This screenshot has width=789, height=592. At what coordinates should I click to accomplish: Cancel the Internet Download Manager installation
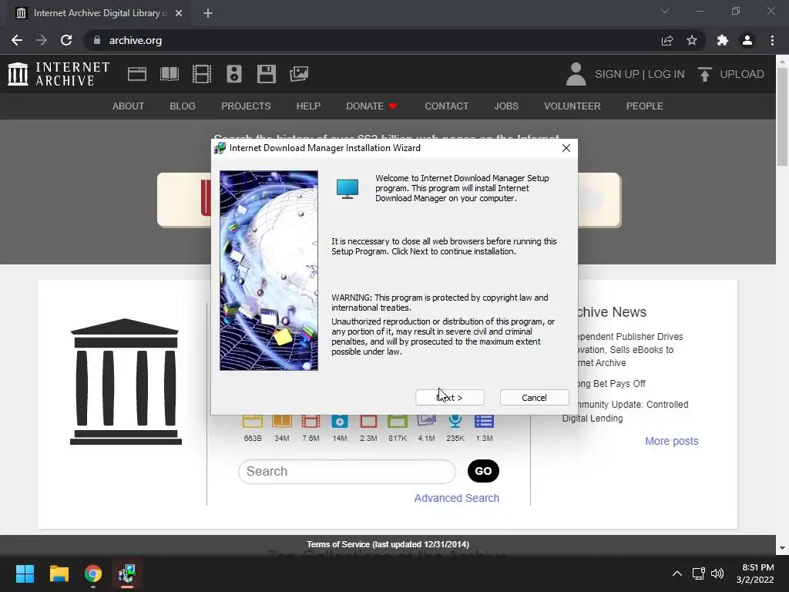[535, 397]
